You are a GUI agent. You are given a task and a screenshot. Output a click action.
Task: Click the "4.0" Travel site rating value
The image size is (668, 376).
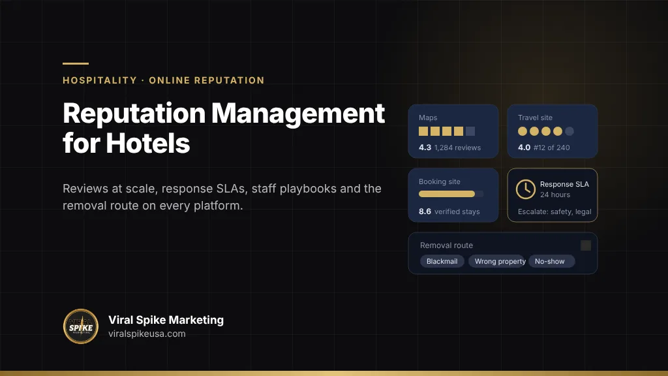(x=524, y=148)
